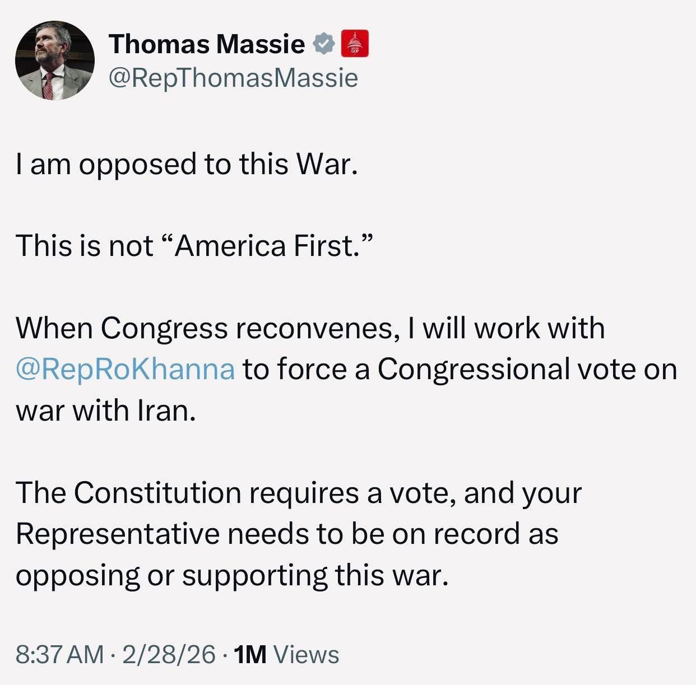696x685 pixels.
Task: Click the word 'Representative' in the tweet
Action: [117, 534]
